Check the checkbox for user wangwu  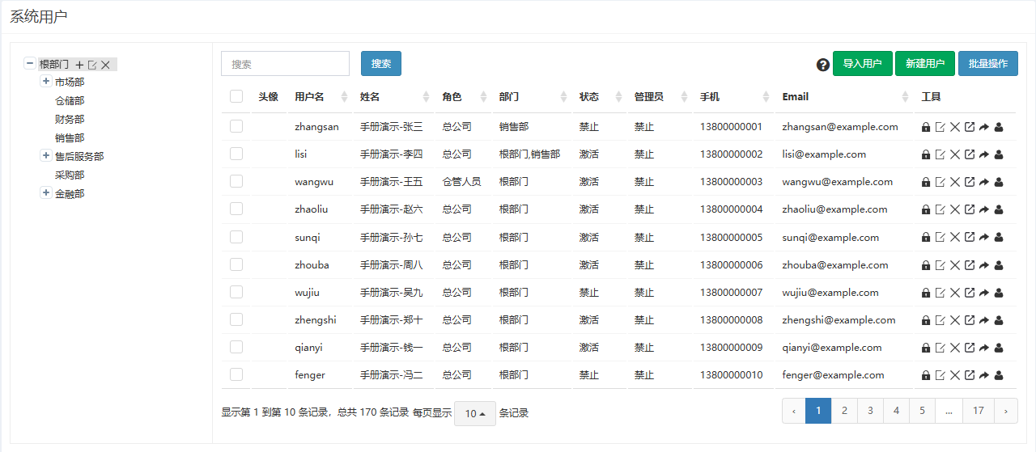click(x=236, y=181)
